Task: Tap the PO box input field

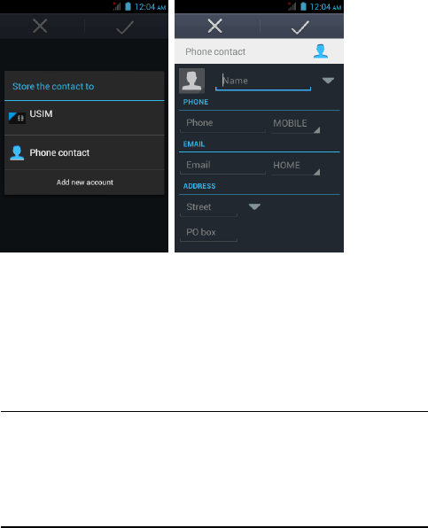Action: [x=209, y=233]
